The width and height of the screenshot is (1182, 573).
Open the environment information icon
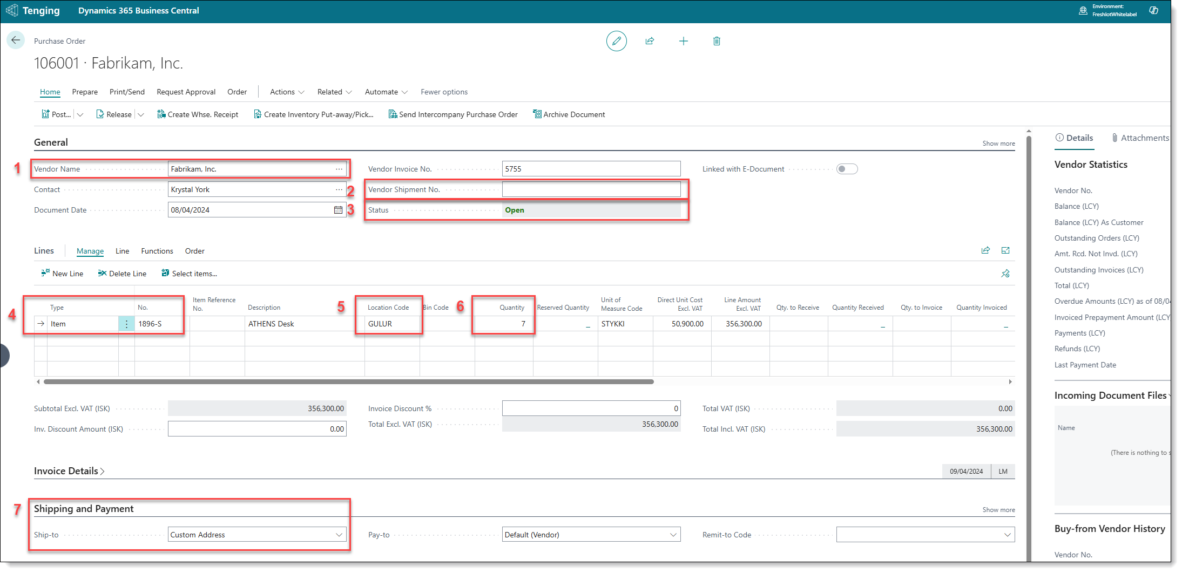[1083, 11]
